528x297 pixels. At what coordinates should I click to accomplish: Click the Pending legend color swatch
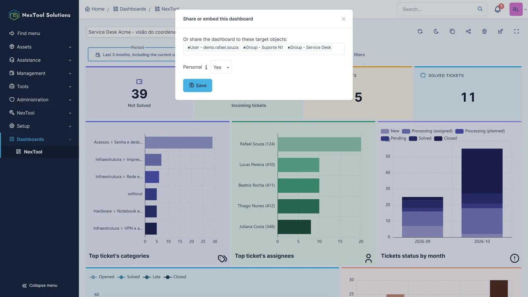(385, 139)
